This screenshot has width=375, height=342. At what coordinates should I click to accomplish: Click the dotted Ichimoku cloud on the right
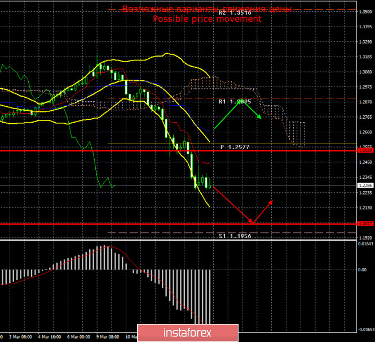[282, 119]
